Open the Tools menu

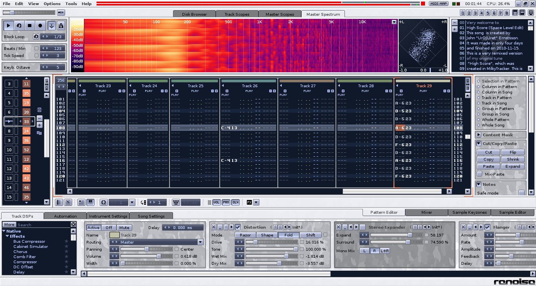pyautogui.click(x=71, y=4)
